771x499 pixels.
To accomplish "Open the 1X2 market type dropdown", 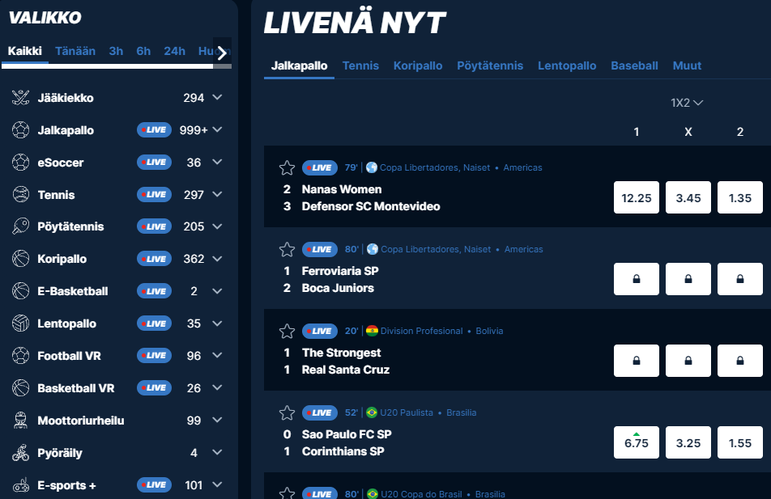I will pyautogui.click(x=687, y=103).
